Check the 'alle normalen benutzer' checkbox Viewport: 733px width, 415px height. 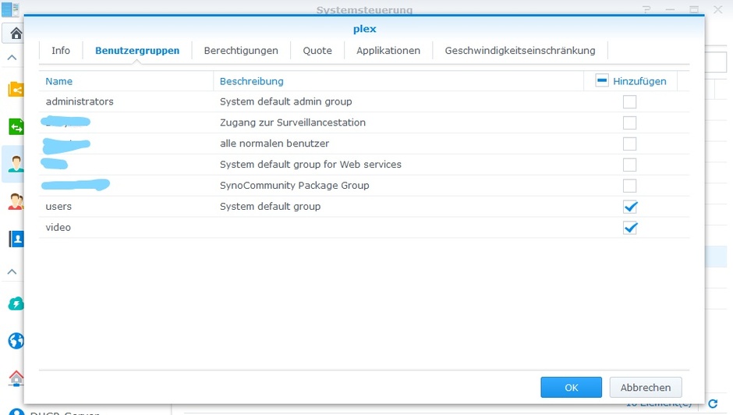630,144
